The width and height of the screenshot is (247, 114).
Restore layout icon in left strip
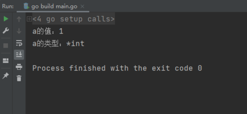6,61
